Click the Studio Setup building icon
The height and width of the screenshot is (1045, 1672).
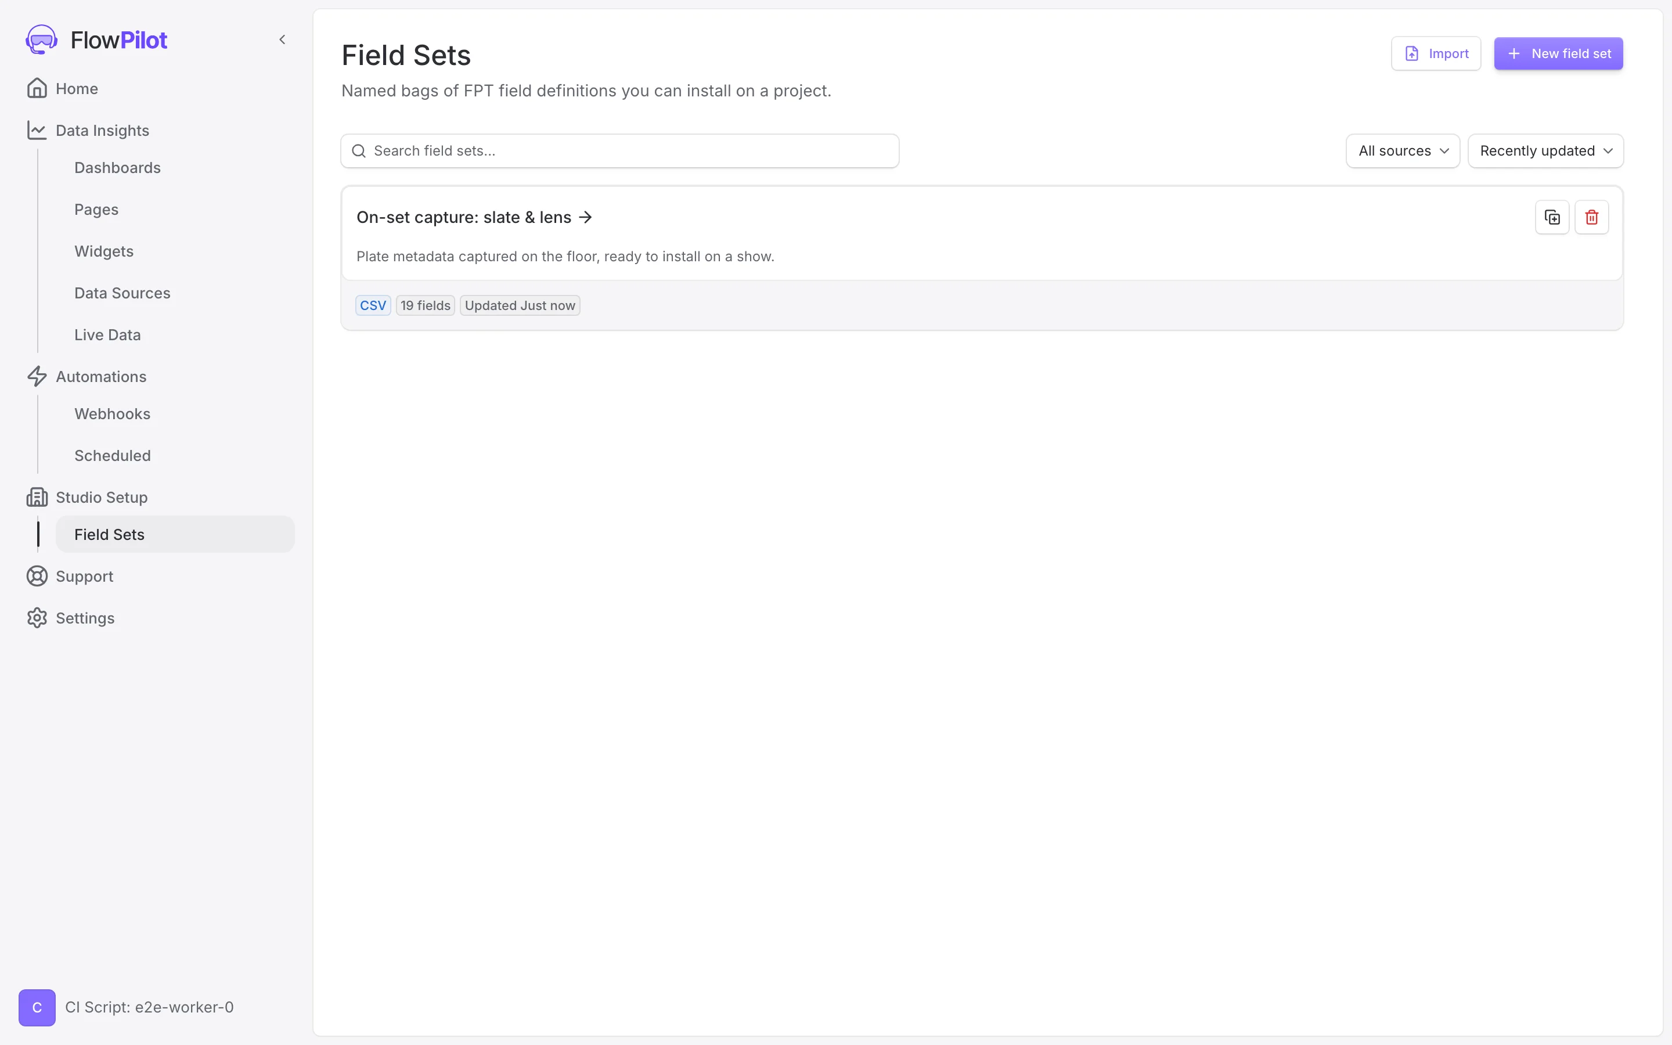pyautogui.click(x=37, y=498)
